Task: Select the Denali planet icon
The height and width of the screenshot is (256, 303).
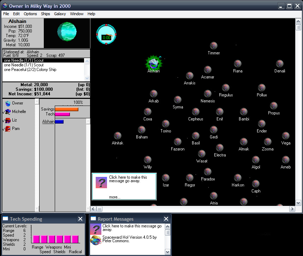Action: coord(280,64)
